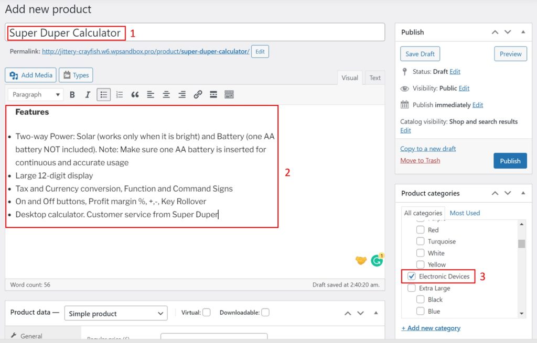Click Save Draft

[420, 54]
